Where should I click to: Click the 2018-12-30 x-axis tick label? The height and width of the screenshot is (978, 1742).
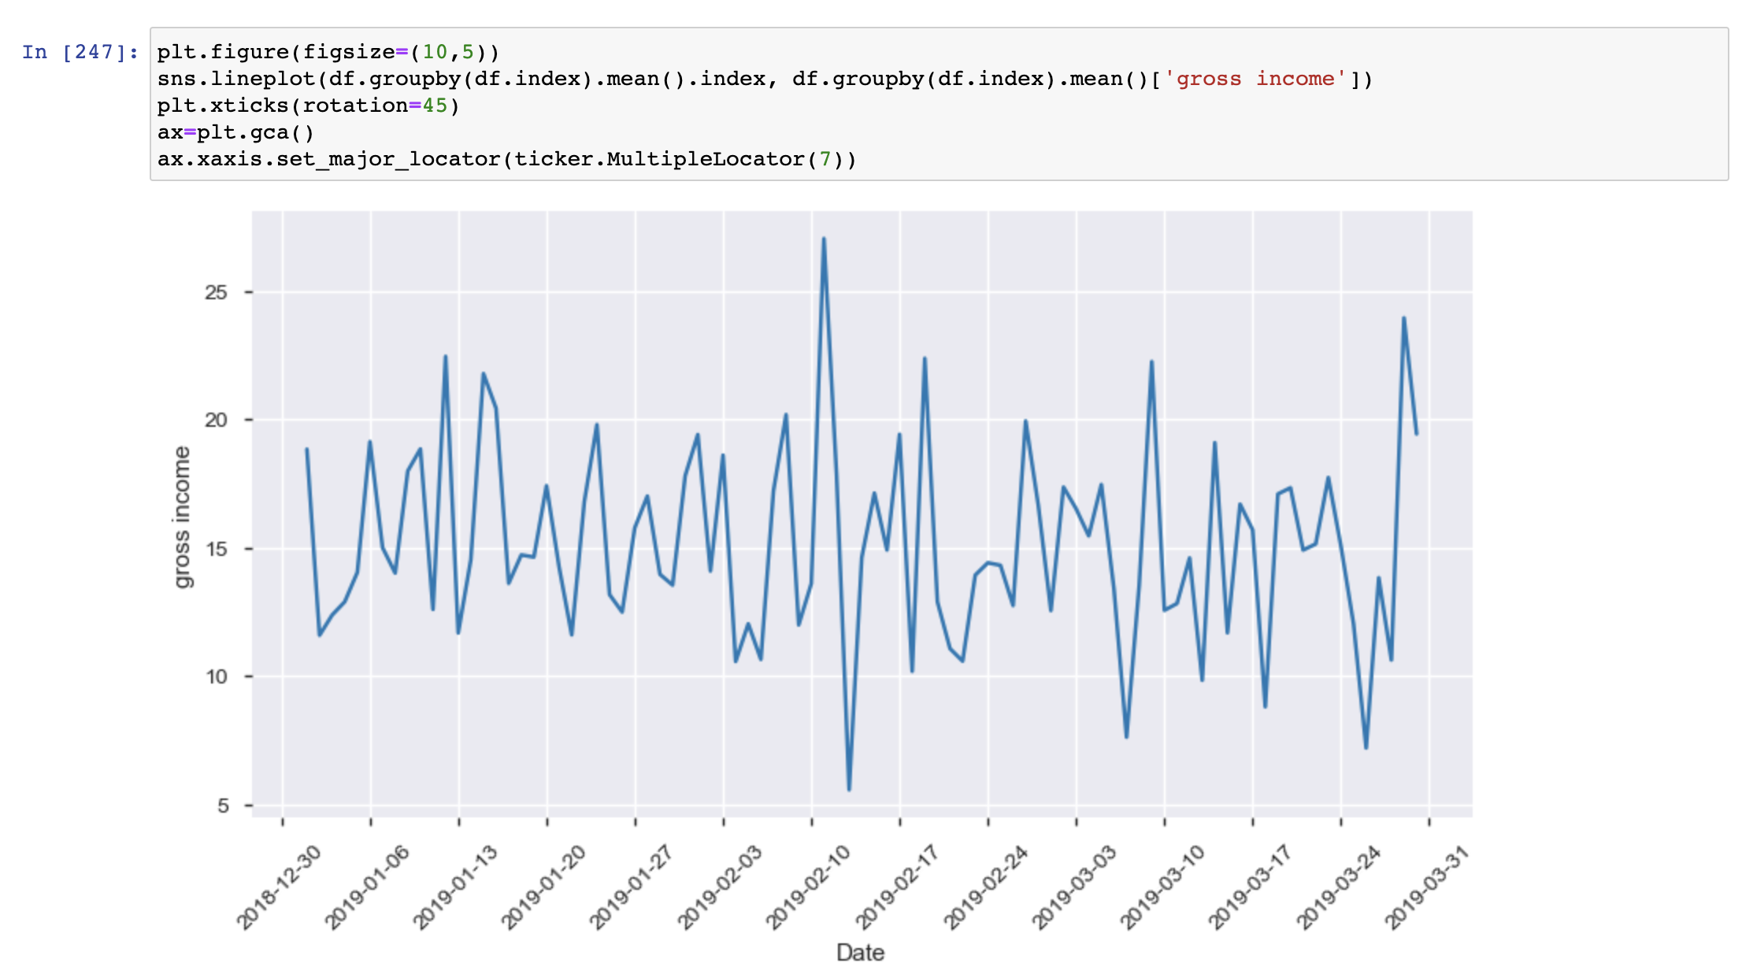click(279, 887)
